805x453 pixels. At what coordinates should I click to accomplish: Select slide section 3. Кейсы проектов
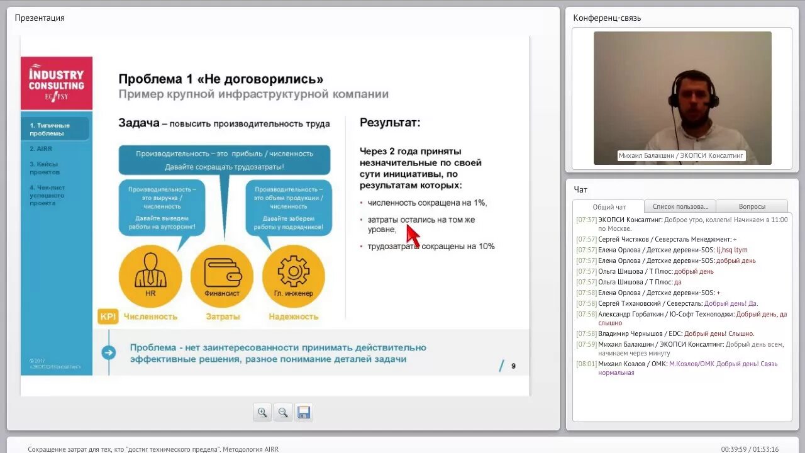[44, 168]
